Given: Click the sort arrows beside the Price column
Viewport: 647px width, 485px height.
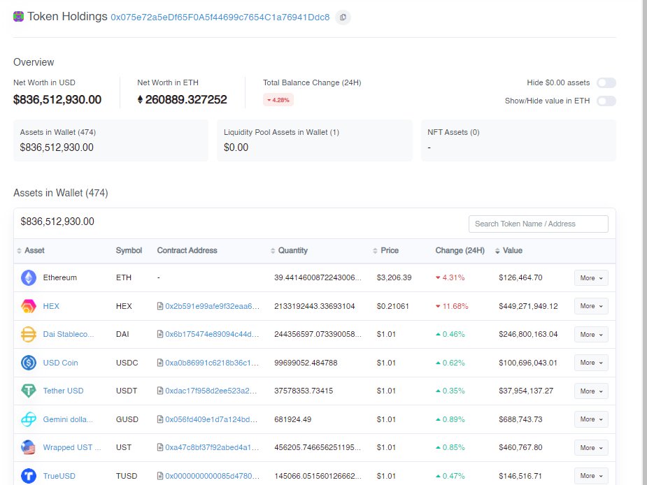Looking at the screenshot, I should tap(375, 251).
